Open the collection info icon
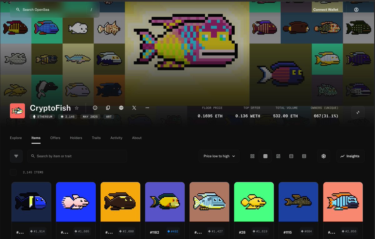Image resolution: width=375 pixels, height=239 pixels. click(x=95, y=108)
